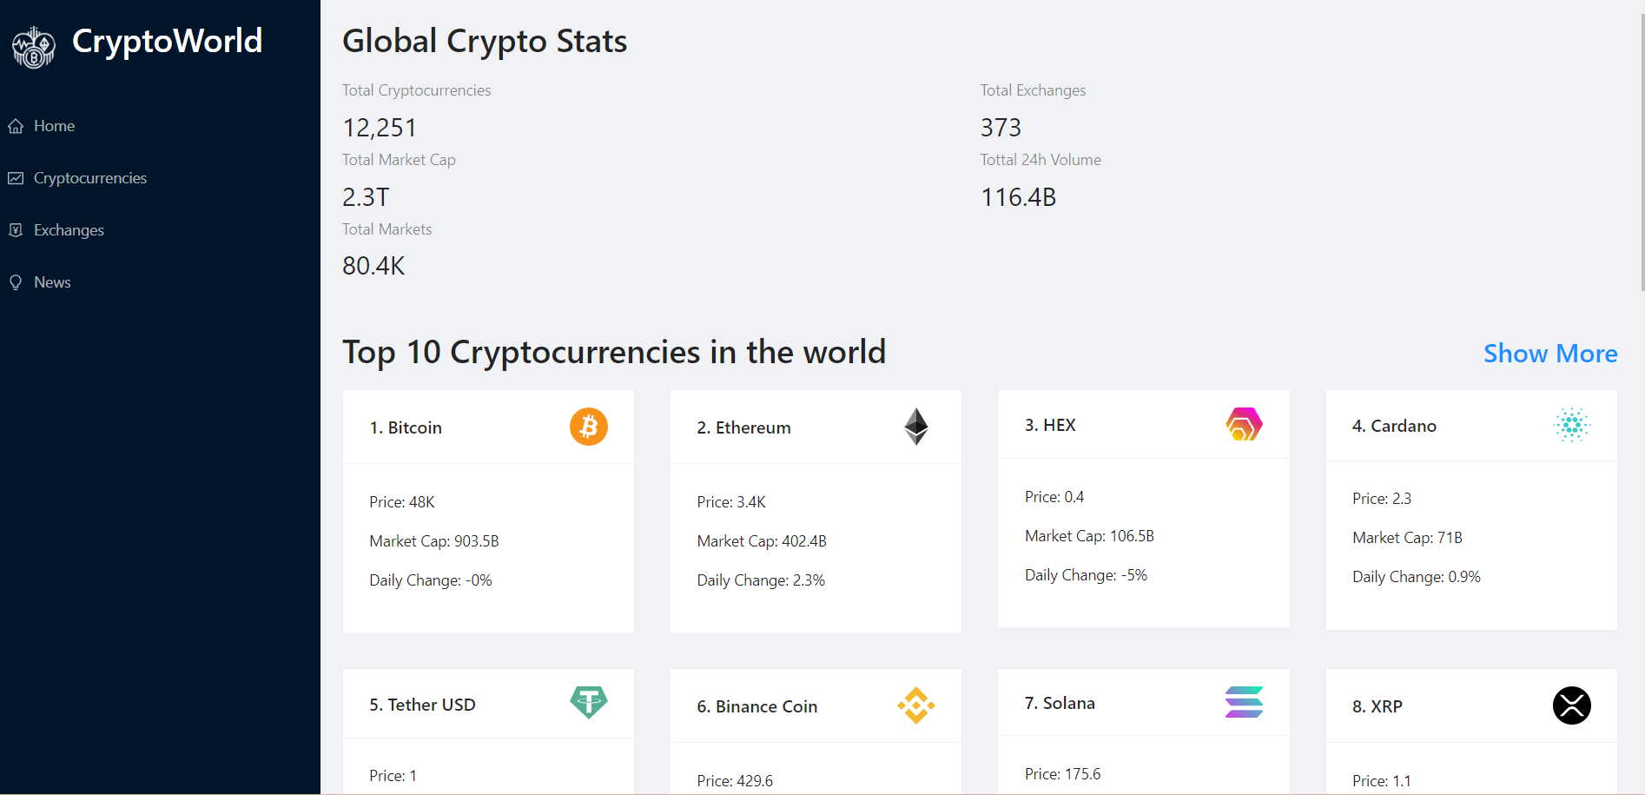
Task: Click Global Crypto Stats heading
Action: 485,41
